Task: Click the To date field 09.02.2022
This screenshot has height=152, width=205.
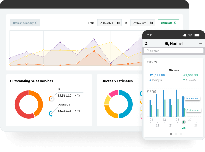Action: click(143, 23)
